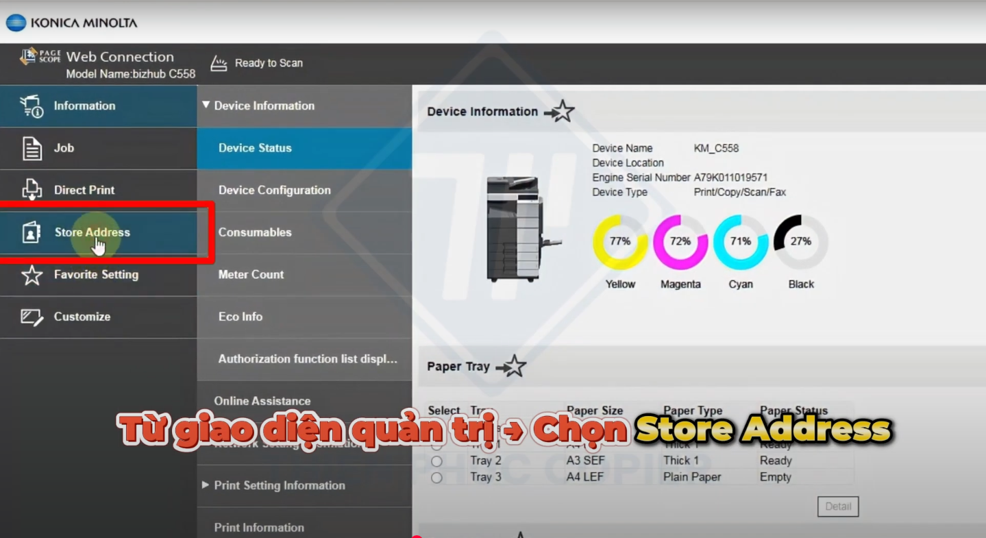This screenshot has height=538, width=986.
Task: Click the Detail button
Action: pos(837,506)
